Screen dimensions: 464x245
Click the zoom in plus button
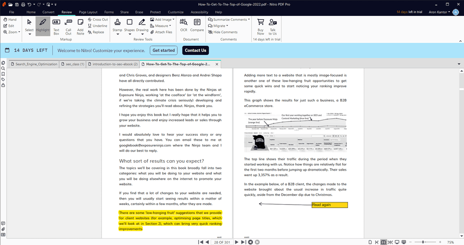point(440,242)
